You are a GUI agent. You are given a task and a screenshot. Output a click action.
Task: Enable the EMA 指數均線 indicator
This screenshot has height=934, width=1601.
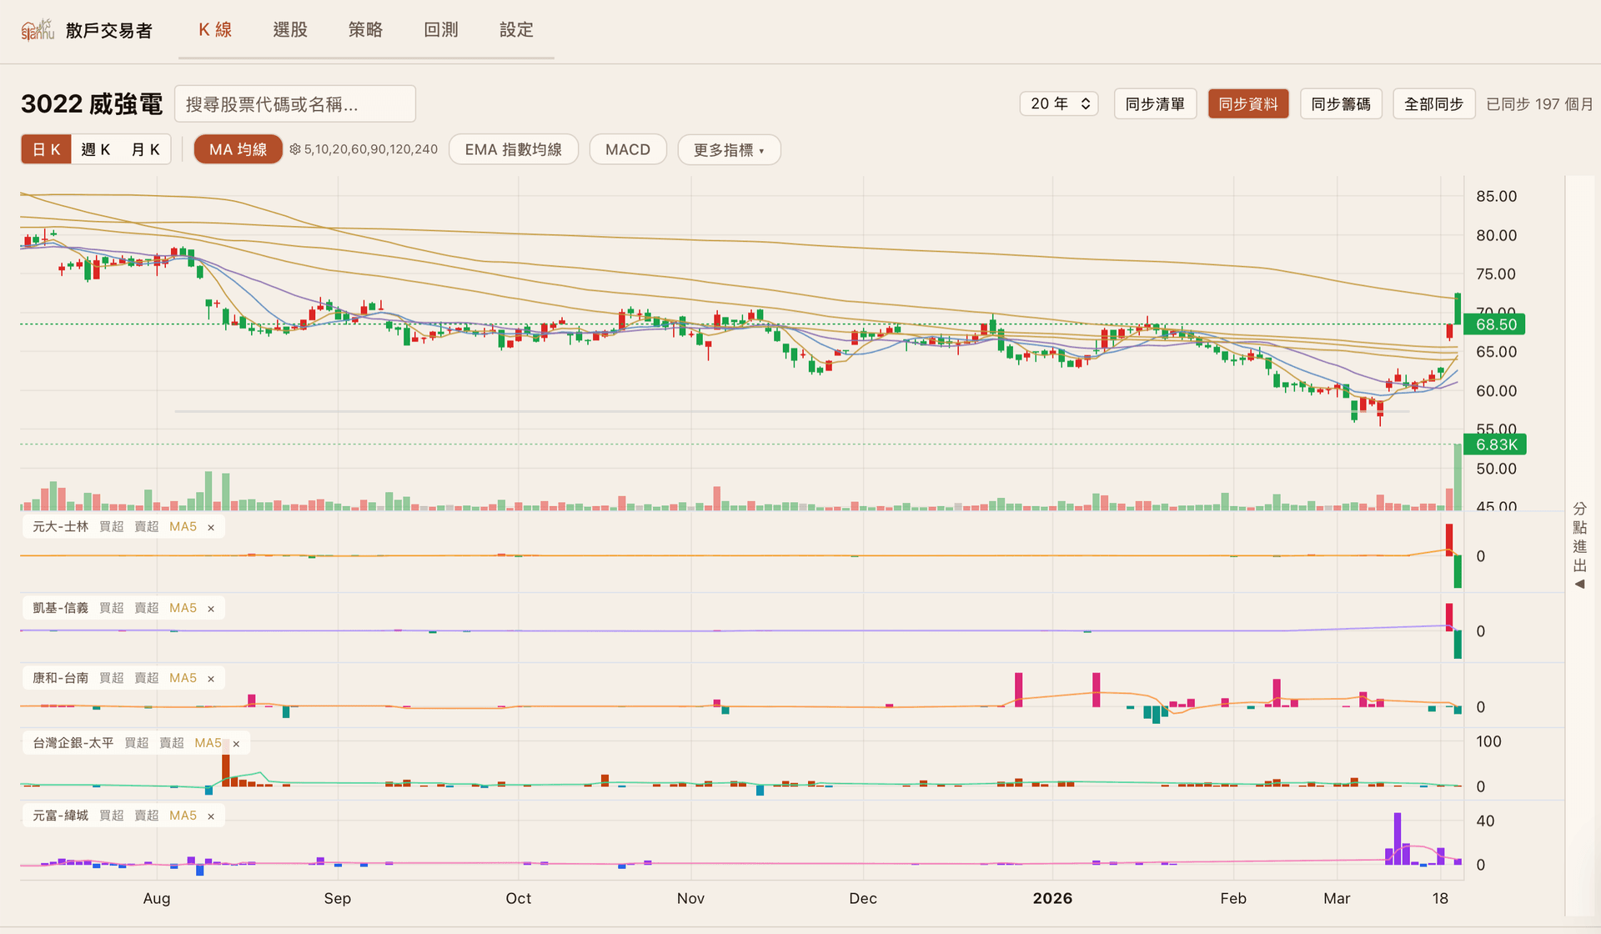click(x=513, y=149)
